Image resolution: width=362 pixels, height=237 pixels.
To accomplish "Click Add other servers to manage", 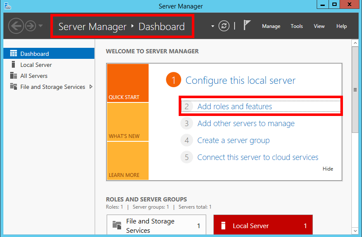I will click(246, 124).
